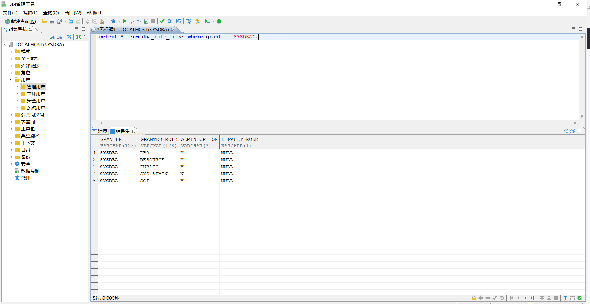Commit the transaction with green checkmark
Image resolution: width=590 pixels, height=304 pixels.
click(162, 21)
